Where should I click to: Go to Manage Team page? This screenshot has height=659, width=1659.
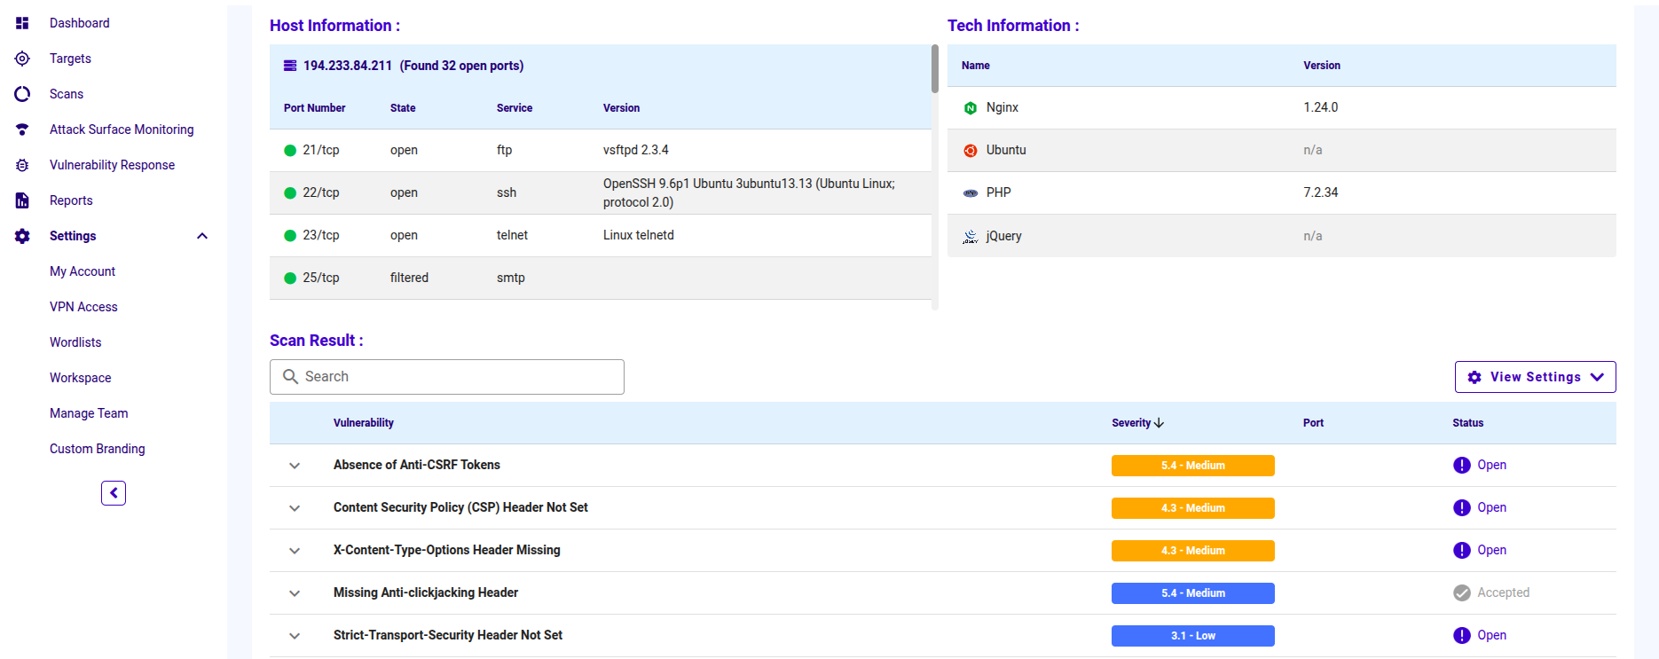(x=89, y=413)
